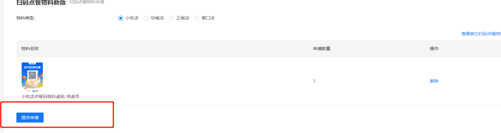Click the 物料名称 column header
Viewport: 501px width, 133px height.
[x=30, y=49]
